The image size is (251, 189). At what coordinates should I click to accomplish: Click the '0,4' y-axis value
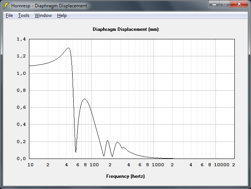pyautogui.click(x=21, y=125)
